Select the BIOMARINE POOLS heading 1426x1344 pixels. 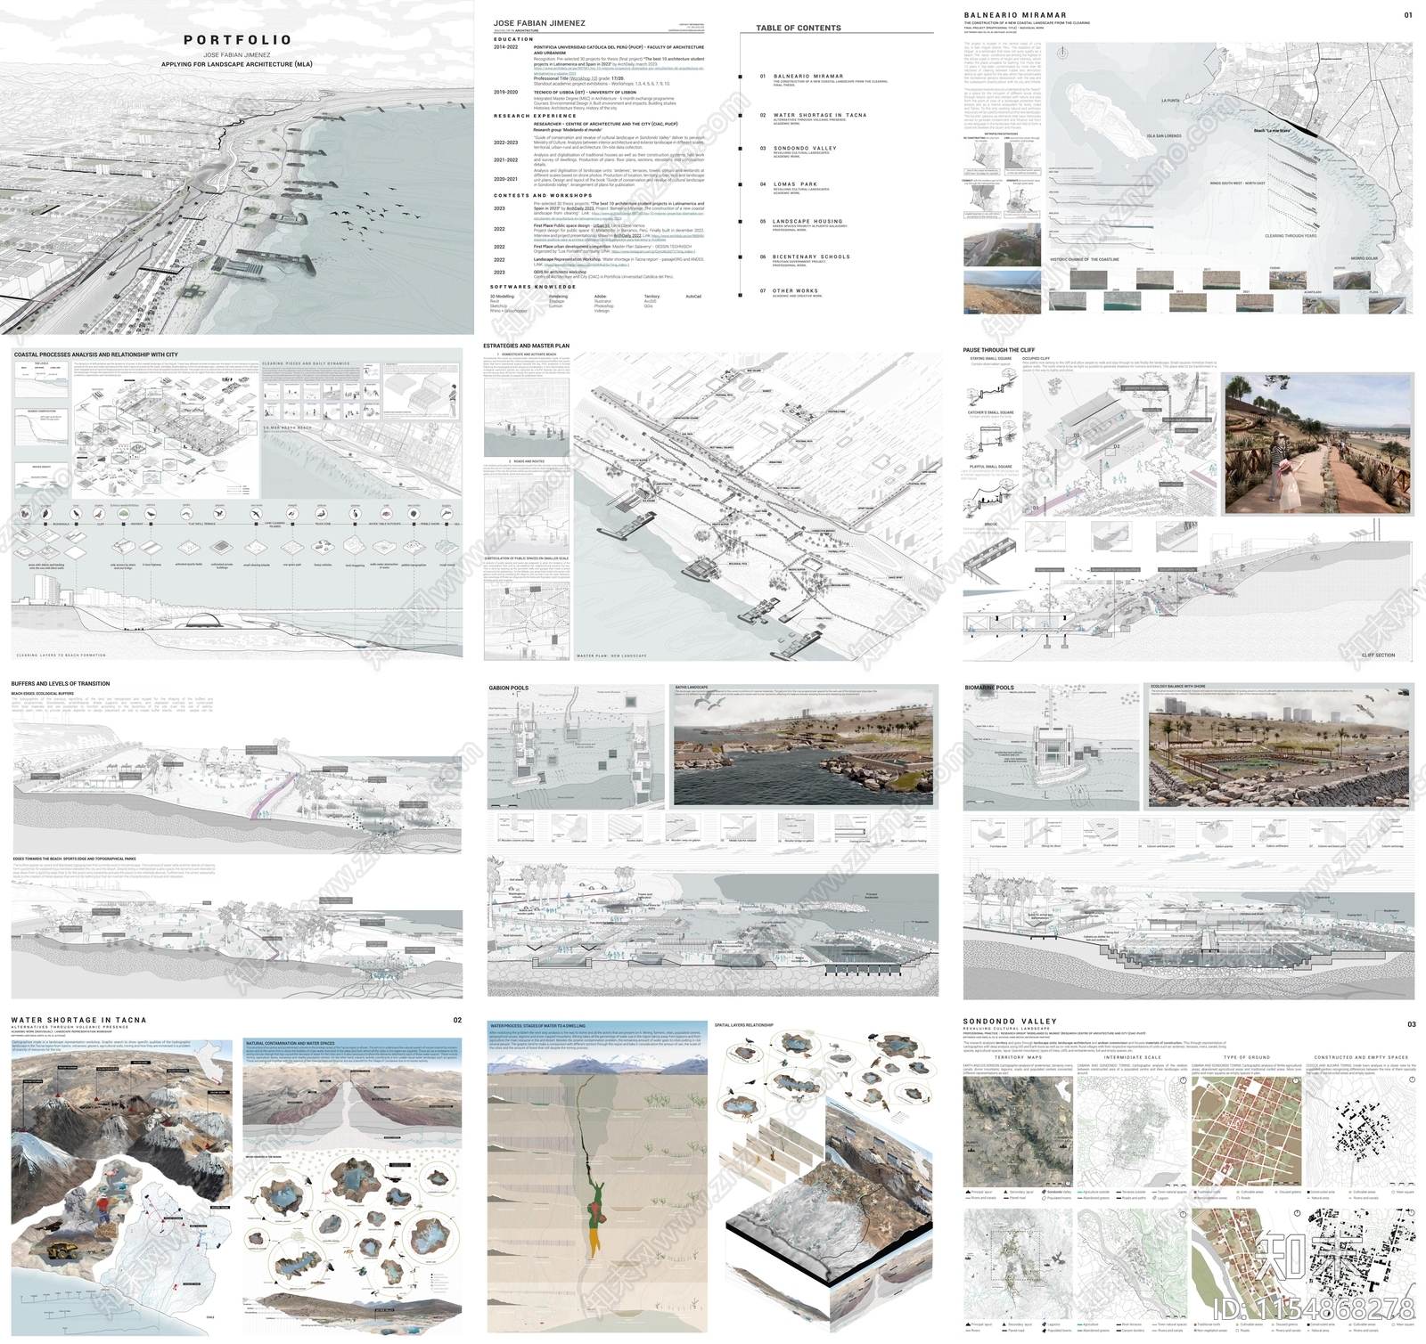click(989, 688)
